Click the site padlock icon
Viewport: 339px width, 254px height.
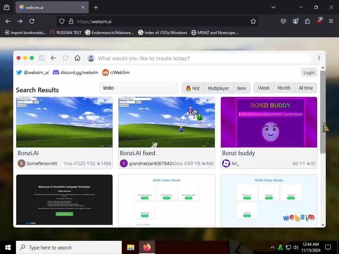point(71,21)
